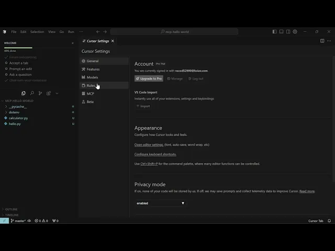The height and width of the screenshot is (251, 335).
Task: Go back with the left arrow
Action: tap(98, 31)
